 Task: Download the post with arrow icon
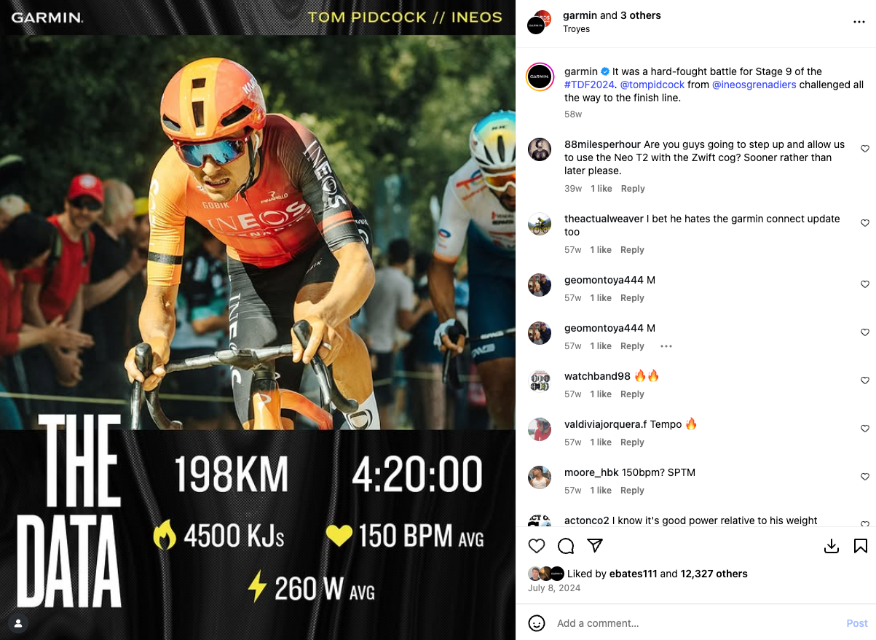point(832,546)
